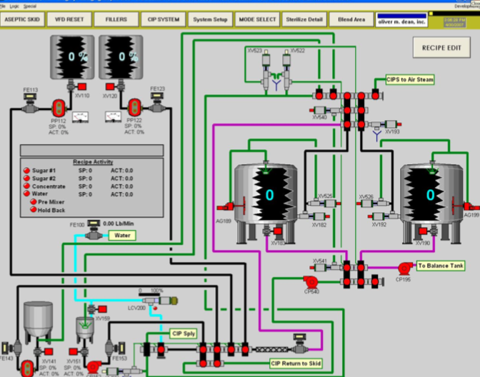Image resolution: width=480 pixels, height=377 pixels.
Task: Open the ASEPTIC SKID screen
Action: (x=24, y=19)
